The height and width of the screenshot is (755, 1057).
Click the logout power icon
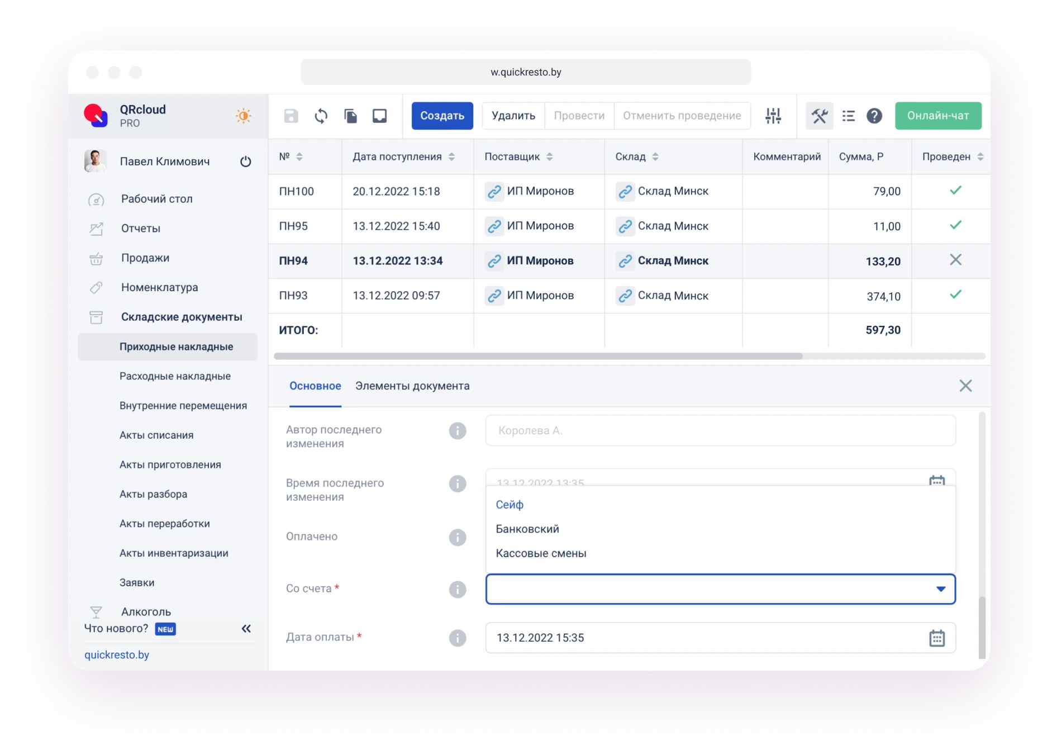coord(245,162)
